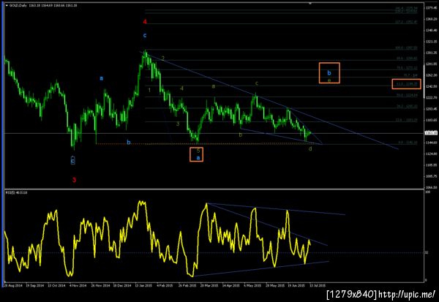Select olive c label above May 2015 peak

pyautogui.click(x=257, y=83)
